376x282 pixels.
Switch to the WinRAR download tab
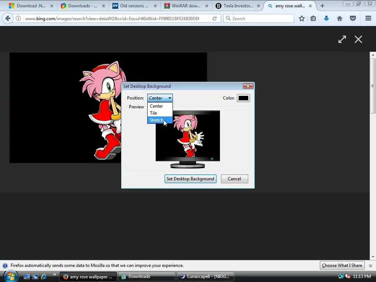(186, 6)
